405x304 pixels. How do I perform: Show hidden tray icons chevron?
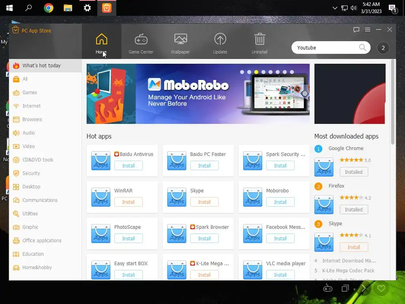click(x=335, y=8)
